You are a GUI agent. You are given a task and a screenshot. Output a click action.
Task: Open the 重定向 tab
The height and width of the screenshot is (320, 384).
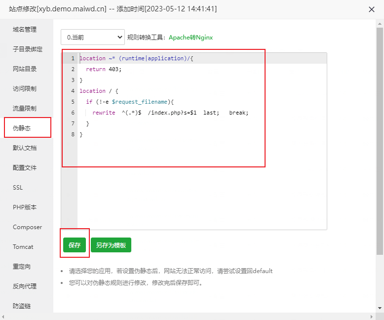22,267
